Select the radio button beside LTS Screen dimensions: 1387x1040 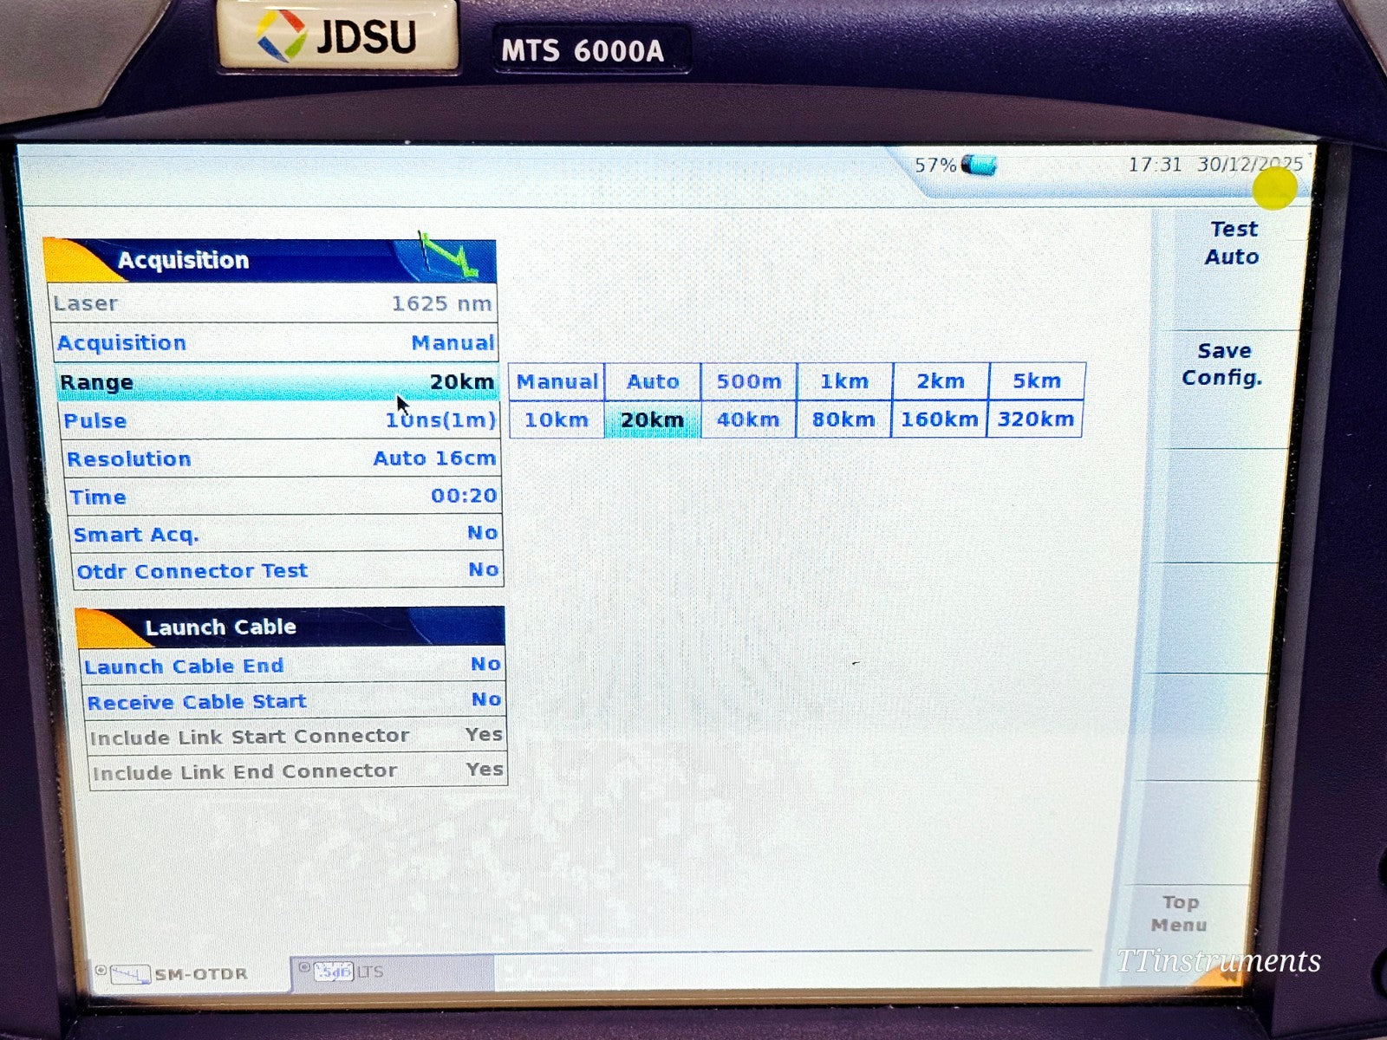click(305, 968)
